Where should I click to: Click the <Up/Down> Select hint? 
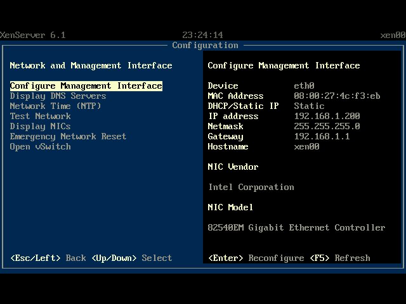(x=132, y=258)
